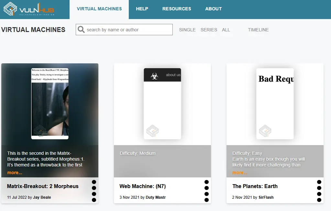The width and height of the screenshot is (331, 211).
Task: Open the dots menu on Matrix-Breakout card
Action: (x=94, y=191)
